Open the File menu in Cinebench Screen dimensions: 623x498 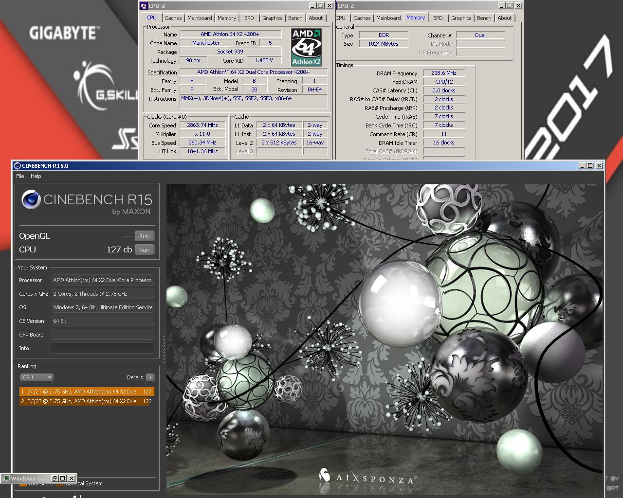tap(20, 176)
